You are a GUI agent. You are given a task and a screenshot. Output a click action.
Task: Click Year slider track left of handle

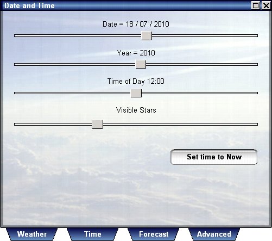[x=75, y=64]
